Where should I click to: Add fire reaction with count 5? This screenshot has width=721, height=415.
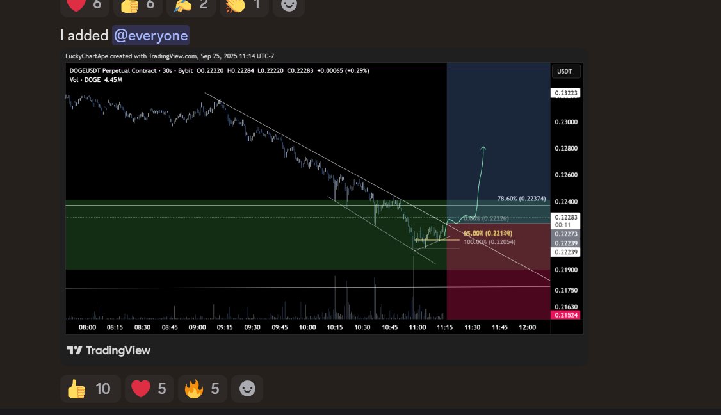point(202,389)
